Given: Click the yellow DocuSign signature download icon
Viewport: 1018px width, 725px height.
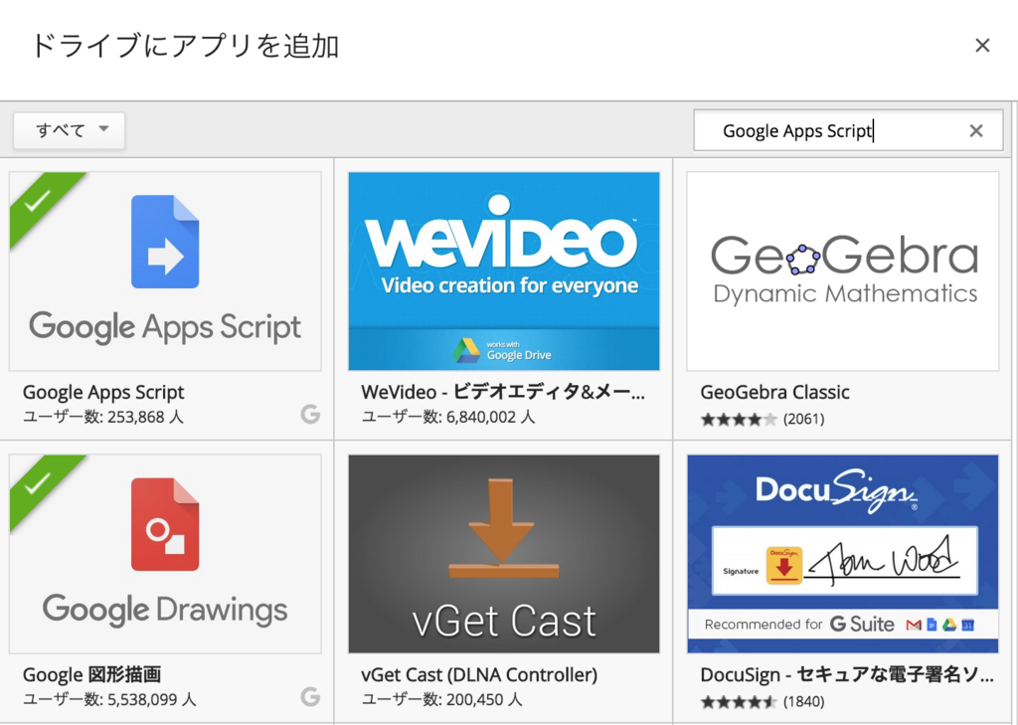Looking at the screenshot, I should (x=784, y=565).
